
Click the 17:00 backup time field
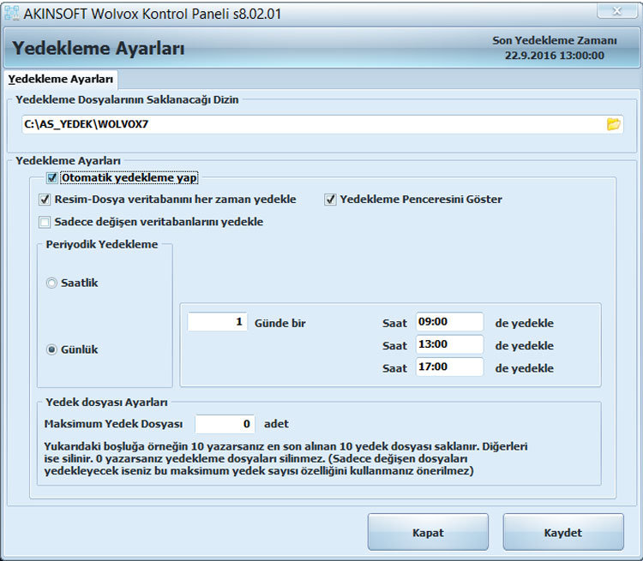click(449, 367)
